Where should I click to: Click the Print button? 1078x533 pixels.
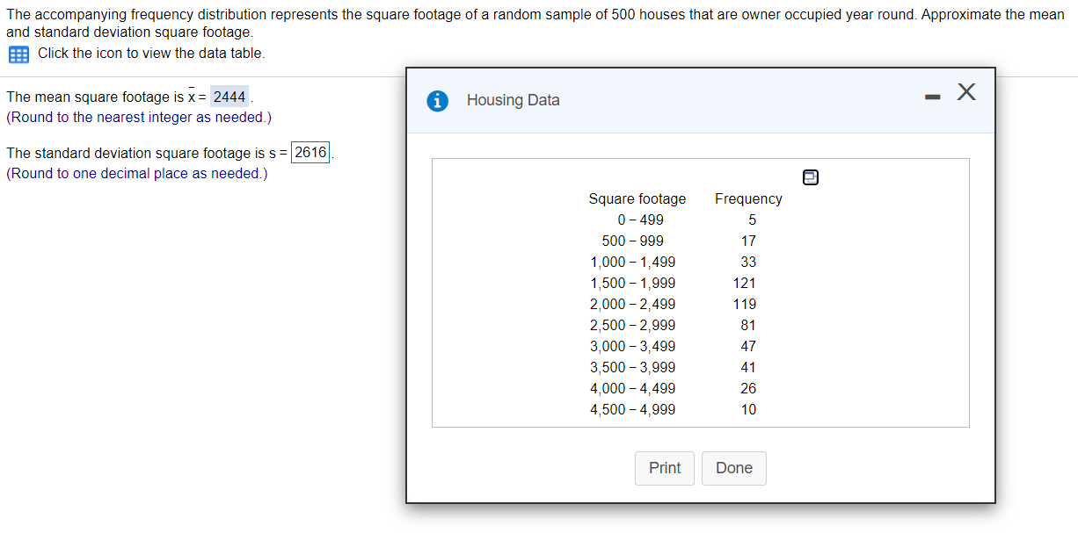664,468
